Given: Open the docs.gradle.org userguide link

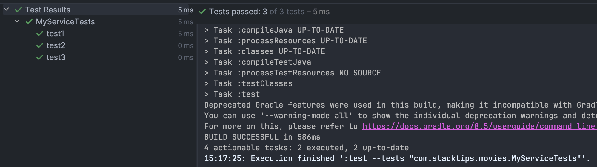Looking at the screenshot, I should point(479,126).
